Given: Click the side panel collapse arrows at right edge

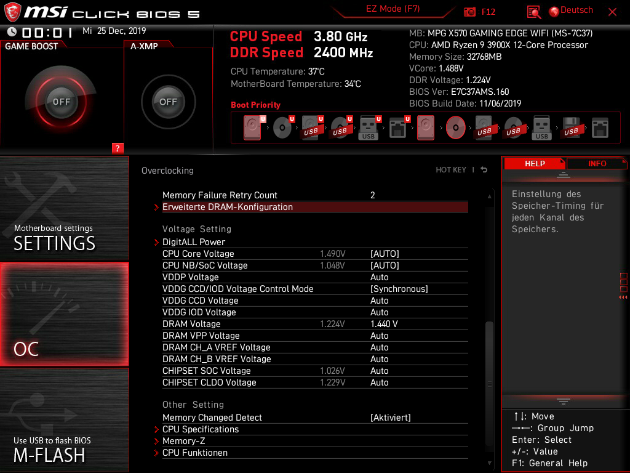Looking at the screenshot, I should pyautogui.click(x=623, y=297).
